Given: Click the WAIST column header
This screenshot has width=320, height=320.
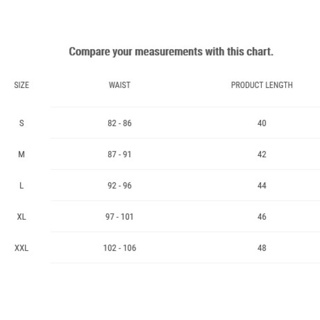Looking at the screenshot, I should pyautogui.click(x=119, y=85).
